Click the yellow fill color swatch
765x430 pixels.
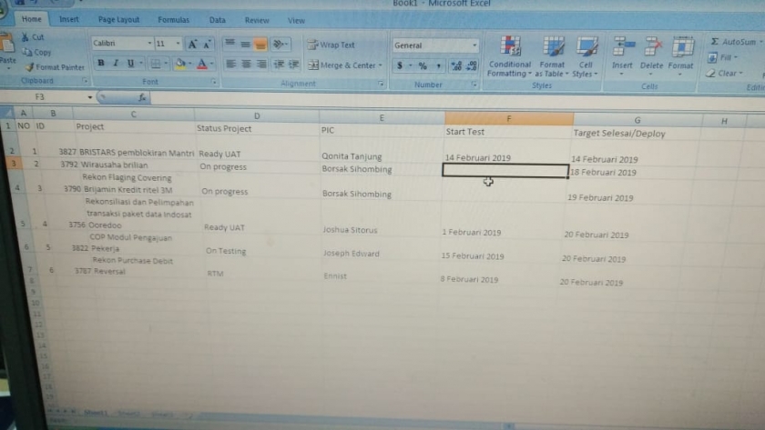coord(180,65)
